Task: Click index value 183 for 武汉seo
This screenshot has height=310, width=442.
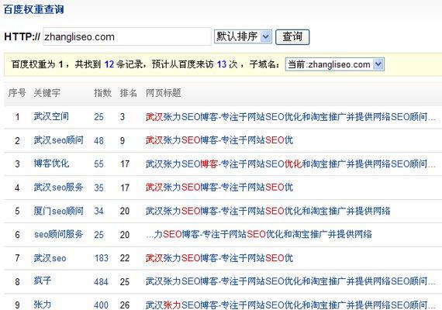Action: pyautogui.click(x=102, y=258)
